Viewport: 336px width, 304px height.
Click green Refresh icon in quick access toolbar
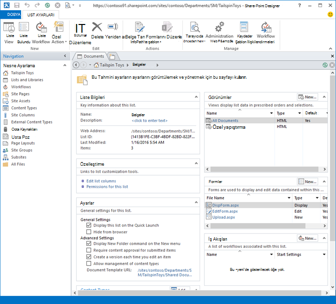[x=48, y=5]
